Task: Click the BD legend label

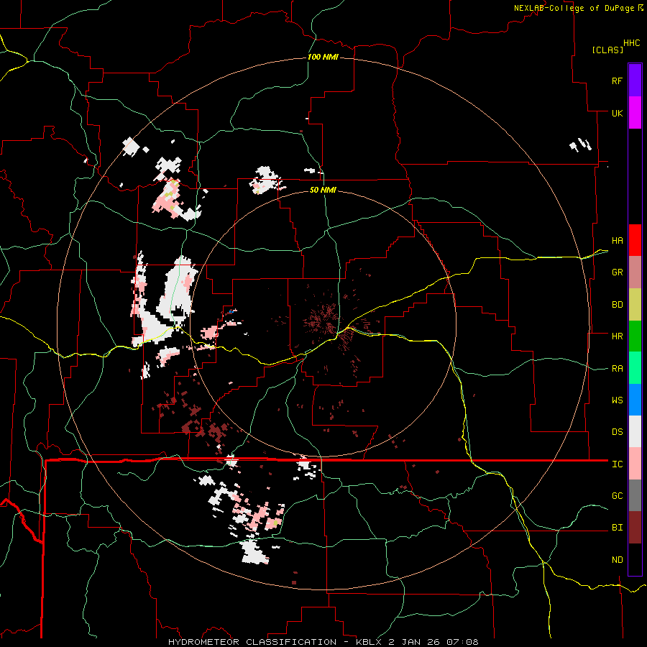Action: tap(617, 305)
